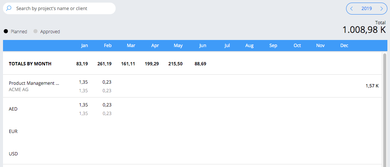Image resolution: width=390 pixels, height=167 pixels.
Task: Select the 2019 year label
Action: coord(367,9)
